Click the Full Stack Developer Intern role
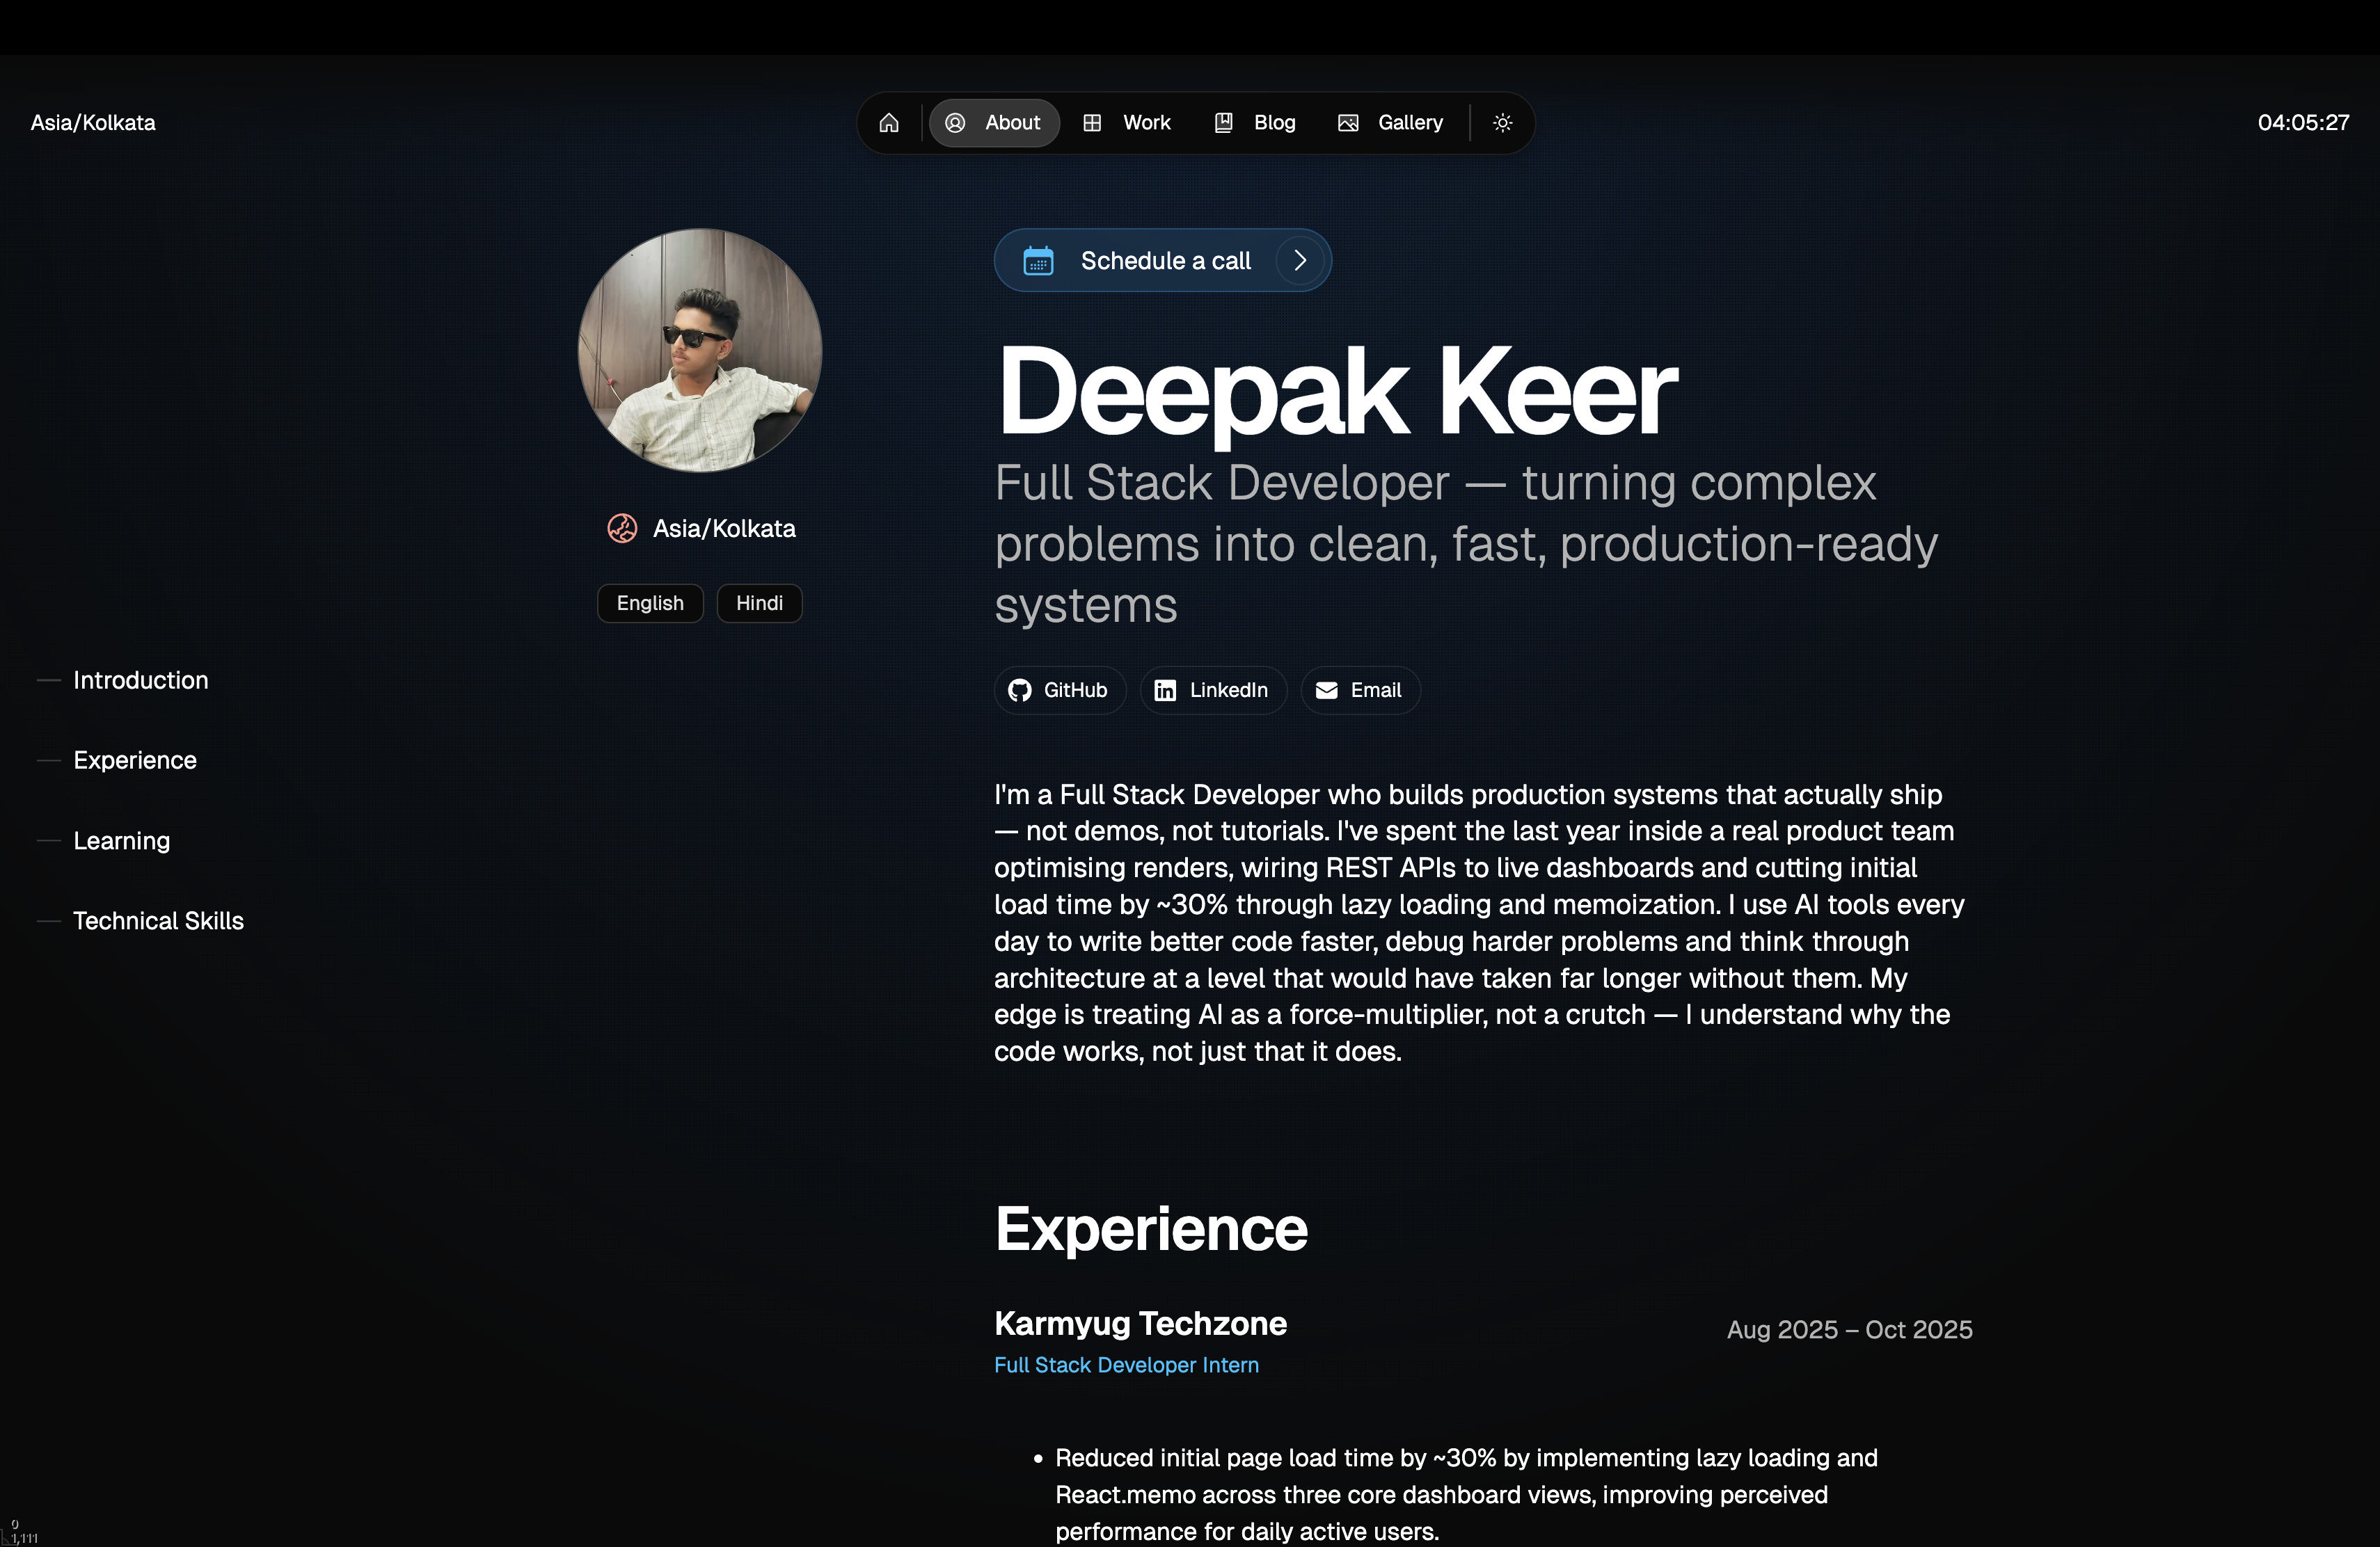The width and height of the screenshot is (2380, 1547). 1126,1365
